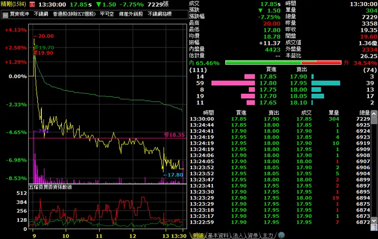The width and height of the screenshot is (378, 239).
Task: Click the scrollbar up arrow of the tick list
Action: pyautogui.click(x=374, y=114)
